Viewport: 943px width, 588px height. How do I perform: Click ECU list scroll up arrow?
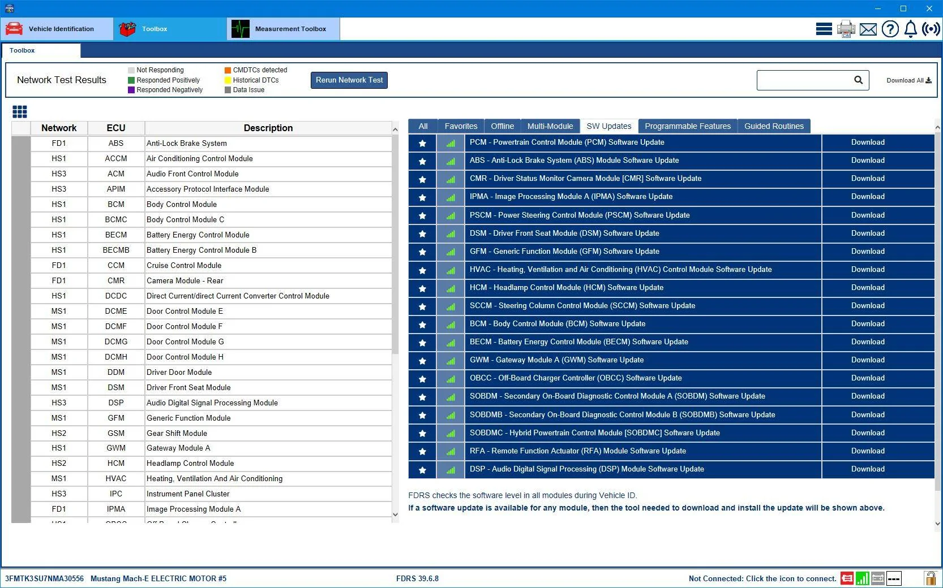tap(395, 129)
